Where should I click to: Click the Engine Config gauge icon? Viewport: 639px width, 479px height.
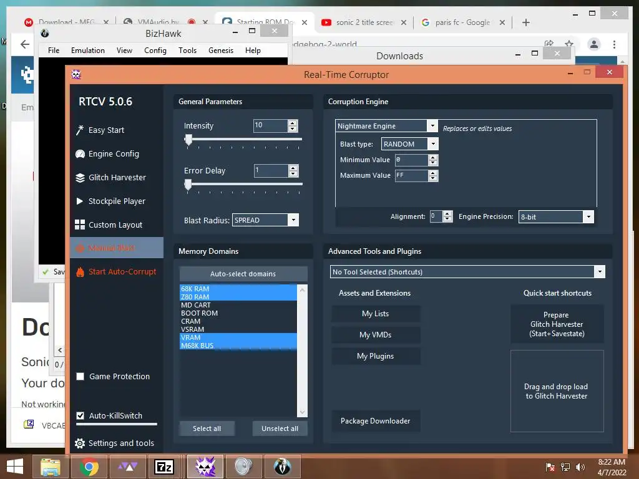80,154
